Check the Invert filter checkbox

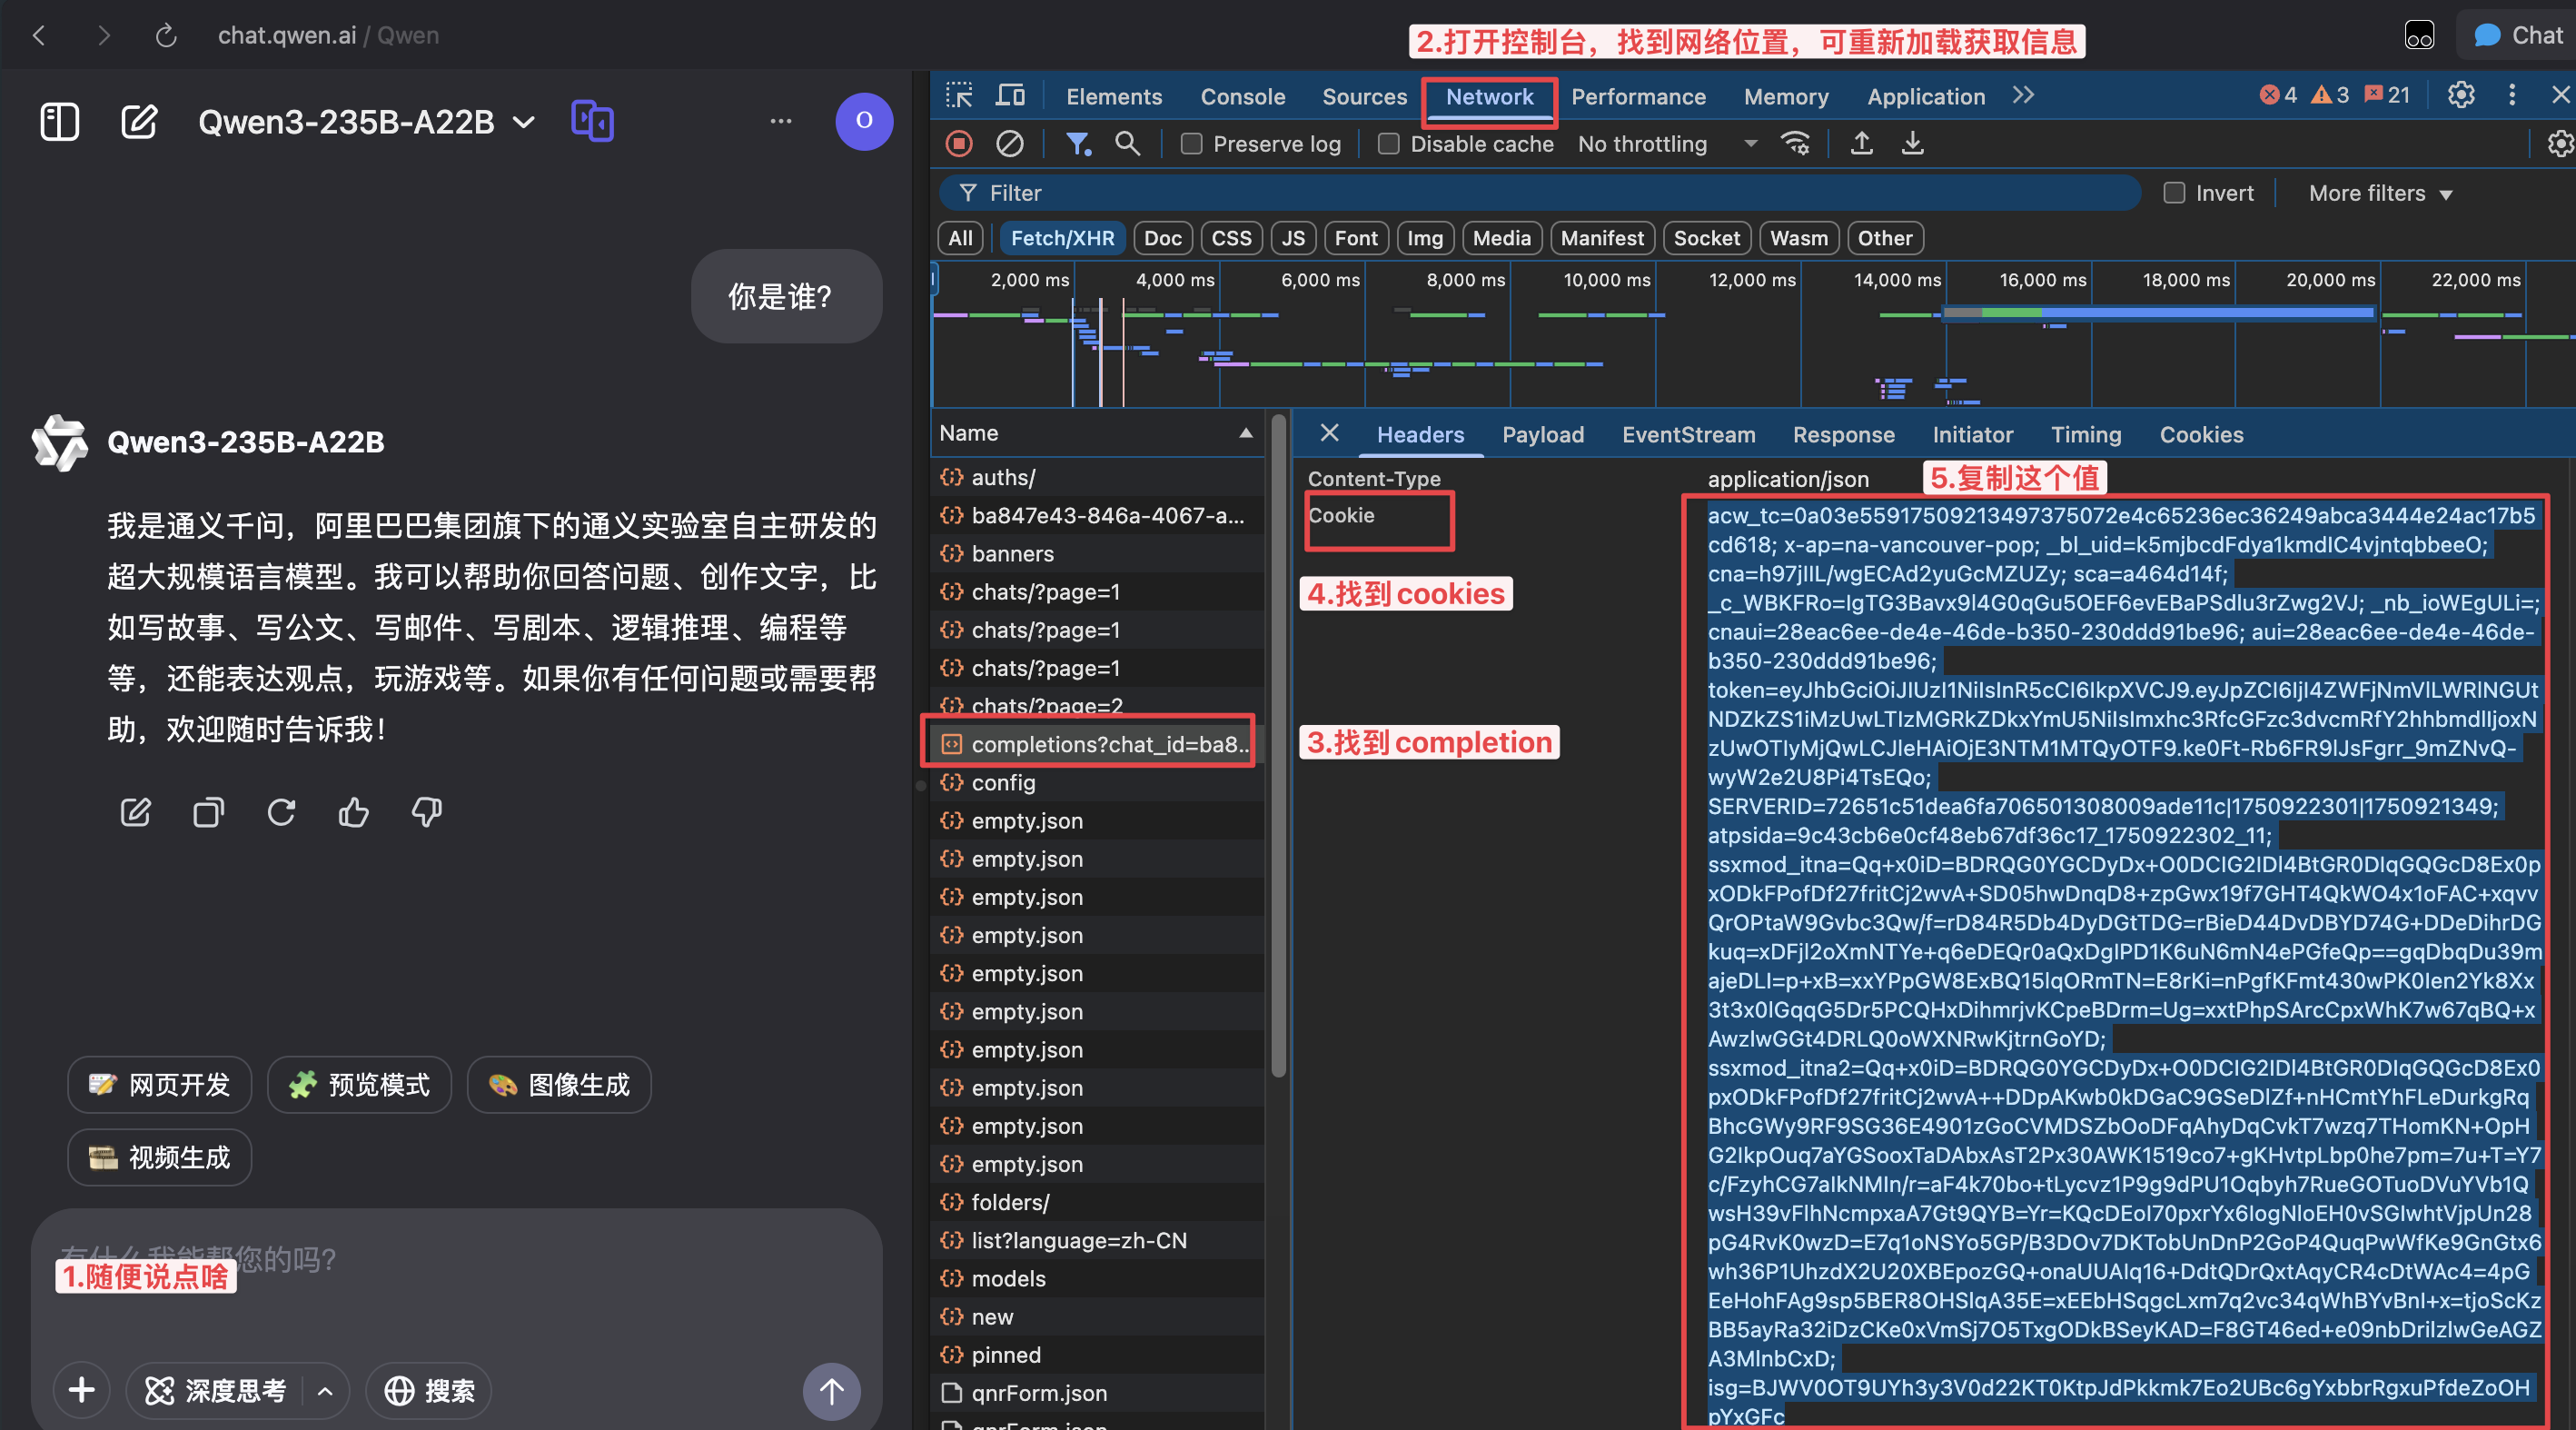click(2174, 193)
